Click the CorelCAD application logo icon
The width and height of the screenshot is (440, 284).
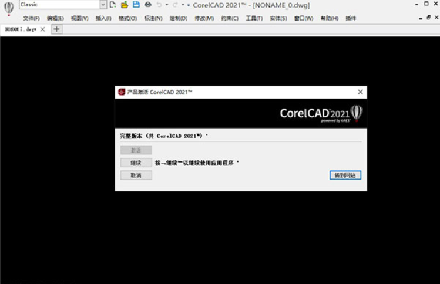coord(9,8)
